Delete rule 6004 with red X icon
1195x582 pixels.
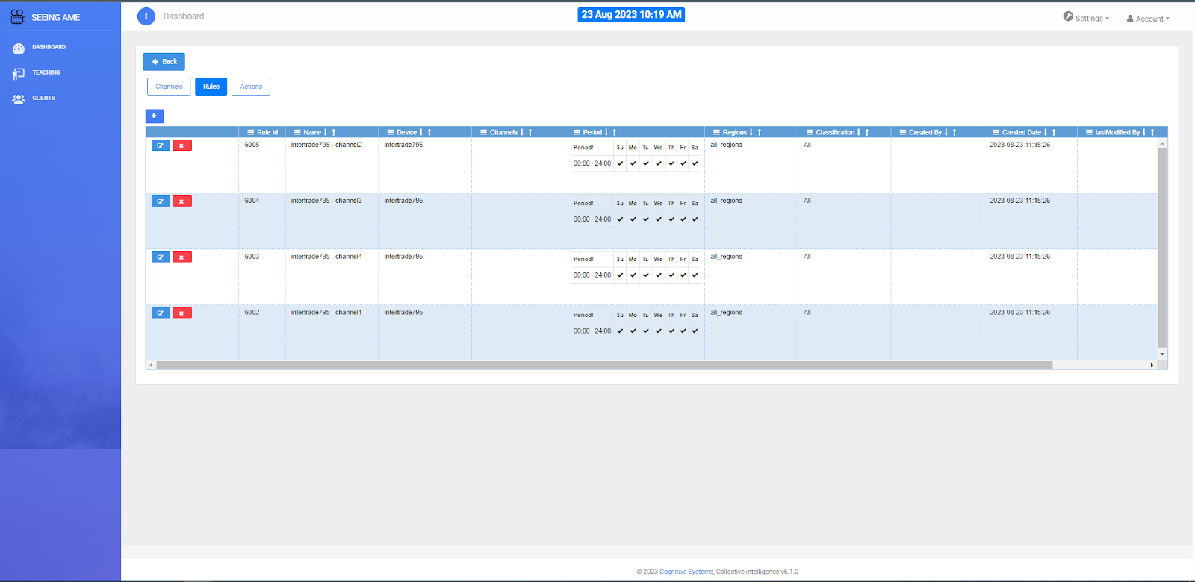182,201
